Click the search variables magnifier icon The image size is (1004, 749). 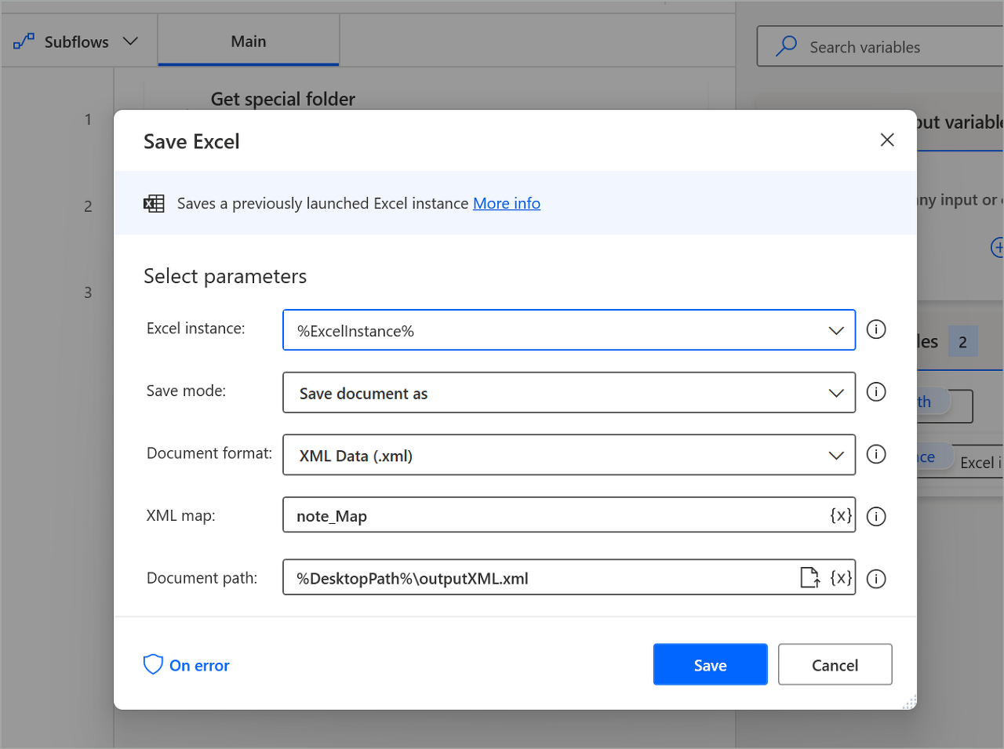tap(786, 46)
